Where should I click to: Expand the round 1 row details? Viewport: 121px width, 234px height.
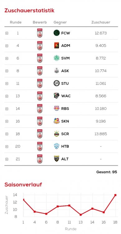point(7,33)
